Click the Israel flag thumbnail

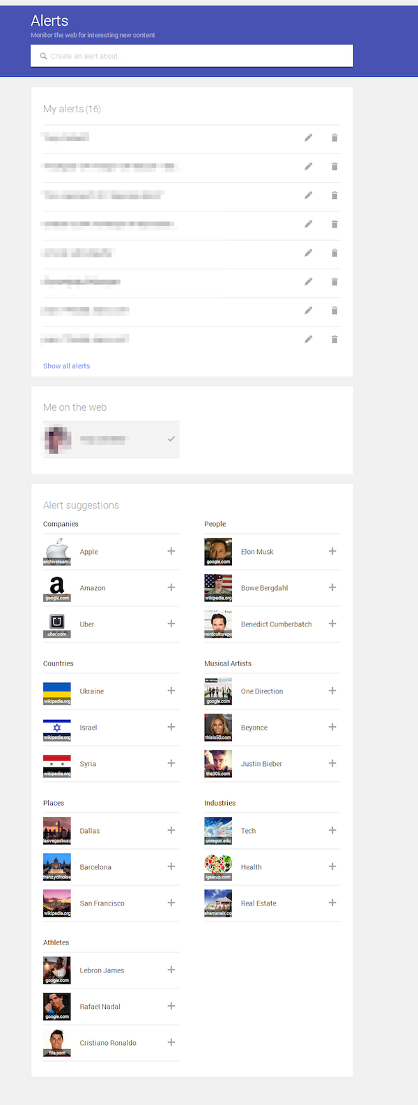[57, 728]
